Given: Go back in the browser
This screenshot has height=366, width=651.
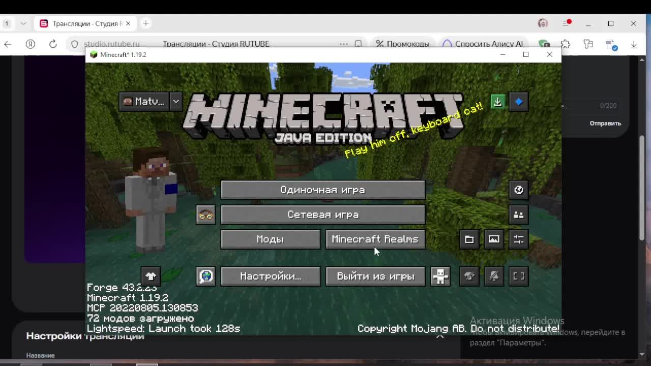Looking at the screenshot, I should (x=8, y=44).
